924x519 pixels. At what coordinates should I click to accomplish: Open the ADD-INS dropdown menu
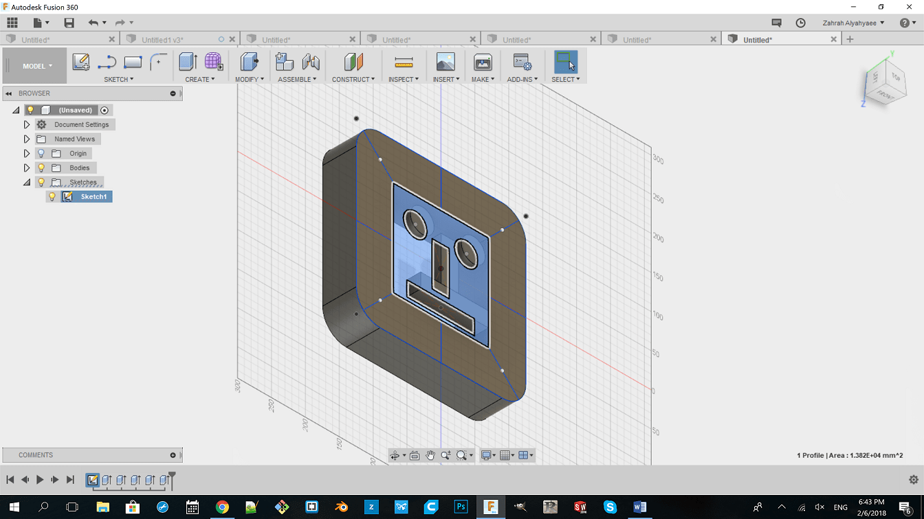(x=522, y=80)
